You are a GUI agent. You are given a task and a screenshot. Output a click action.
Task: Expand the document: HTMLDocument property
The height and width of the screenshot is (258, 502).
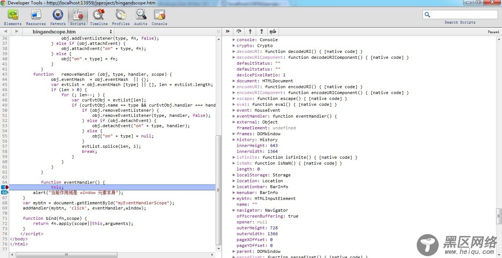(234, 81)
